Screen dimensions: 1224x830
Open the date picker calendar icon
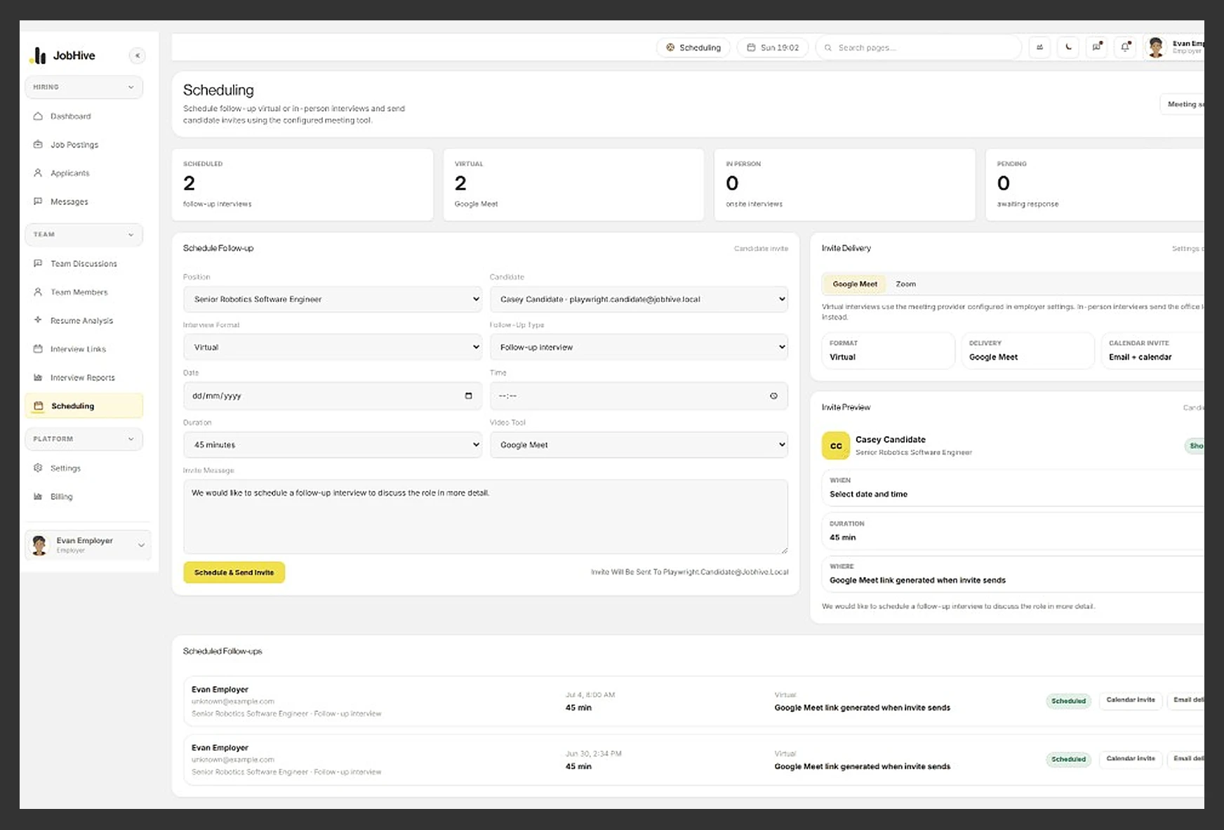click(x=469, y=396)
